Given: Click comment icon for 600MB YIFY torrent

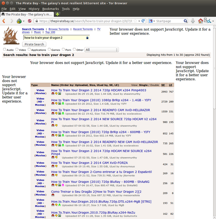Looking at the screenshot, I should pyautogui.click(x=56, y=135).
